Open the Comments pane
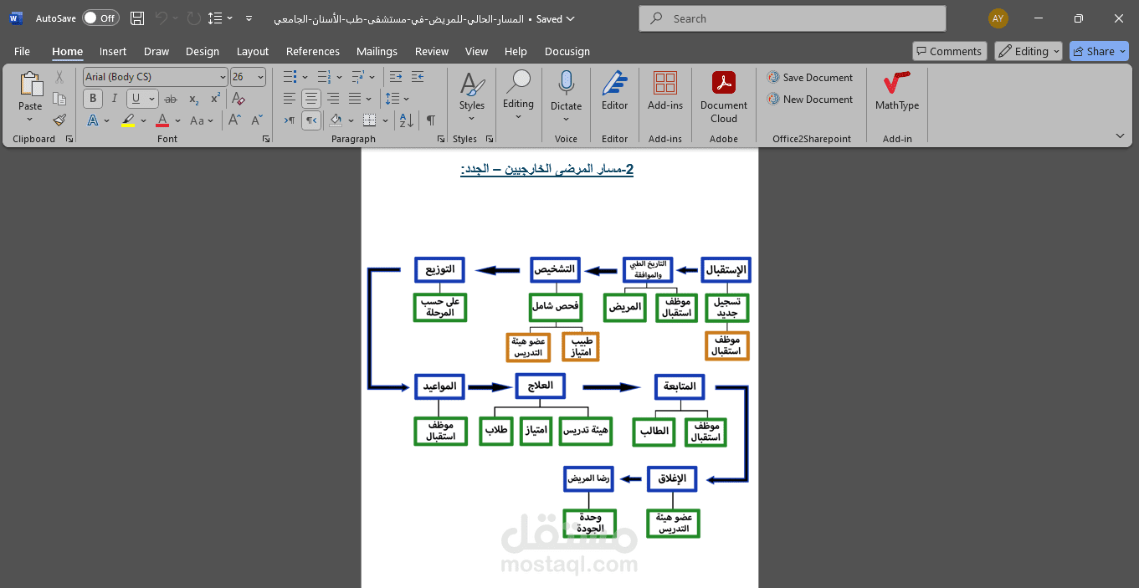This screenshot has width=1139, height=588. 950,51
